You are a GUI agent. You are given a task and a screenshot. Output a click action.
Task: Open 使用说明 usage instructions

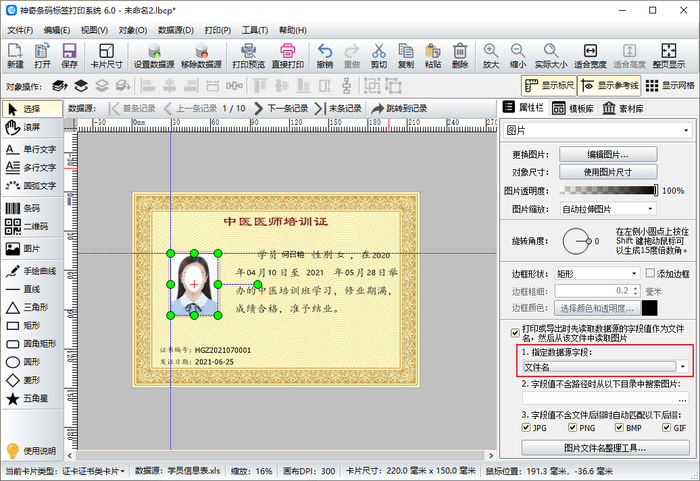tap(31, 451)
